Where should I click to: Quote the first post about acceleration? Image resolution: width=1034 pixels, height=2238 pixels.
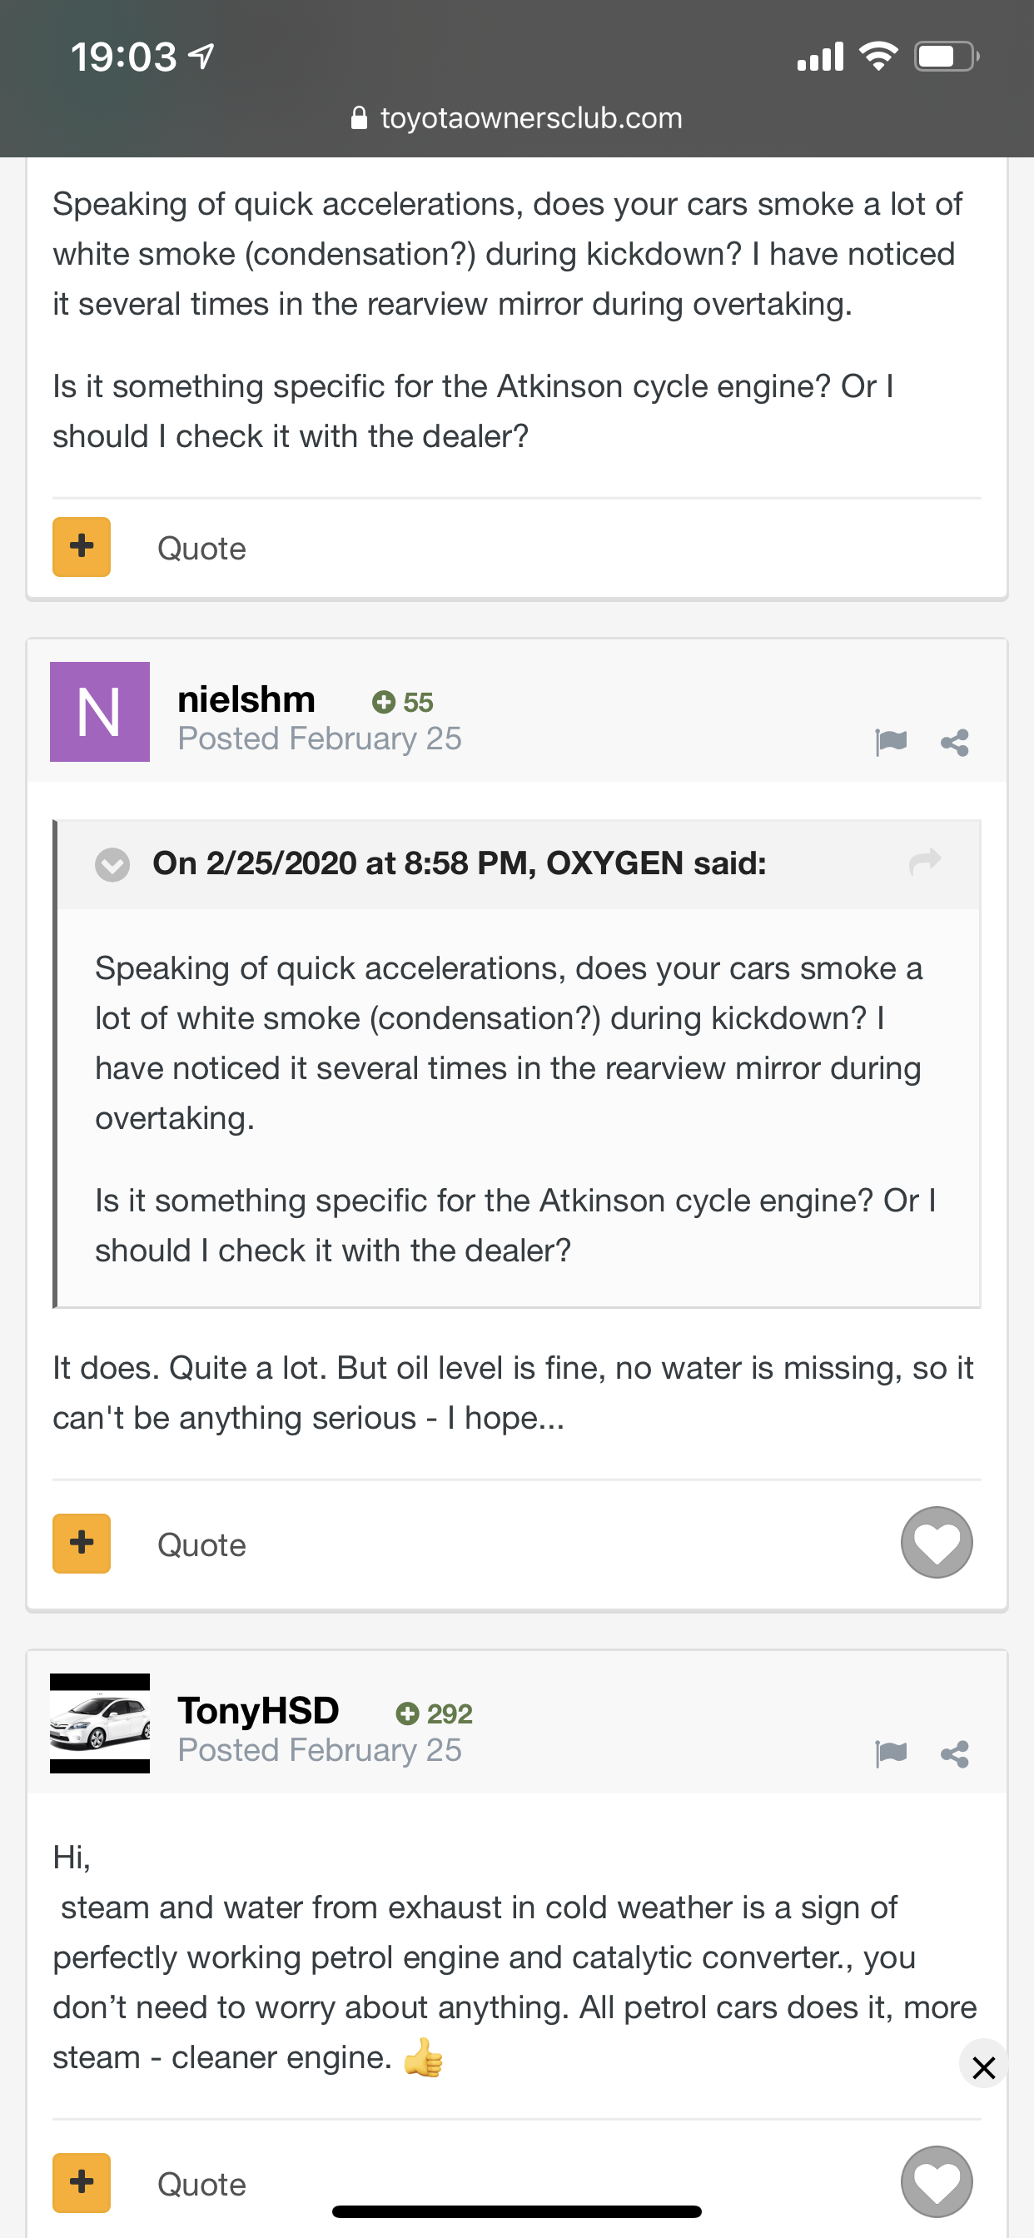pos(201,548)
